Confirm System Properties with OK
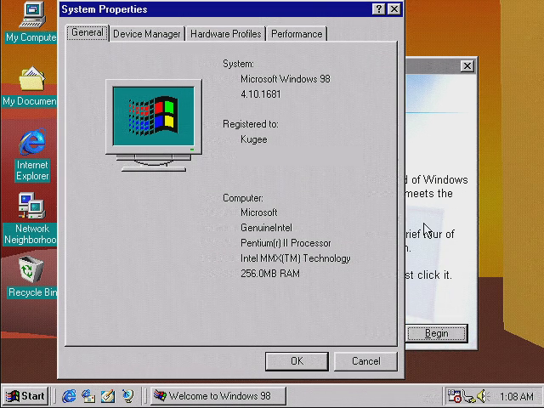The width and height of the screenshot is (544, 408). click(297, 361)
